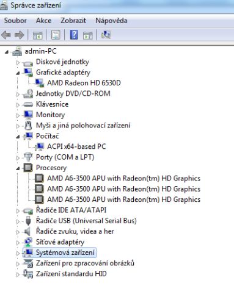Click the Zařízení standardu HID icon
The height and width of the screenshot is (305, 234).
pos(28,274)
